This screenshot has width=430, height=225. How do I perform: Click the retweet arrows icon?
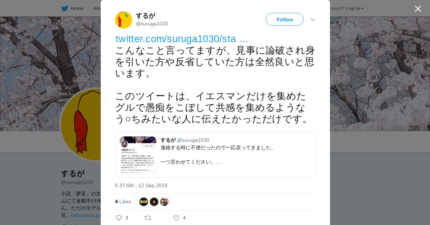tap(148, 218)
